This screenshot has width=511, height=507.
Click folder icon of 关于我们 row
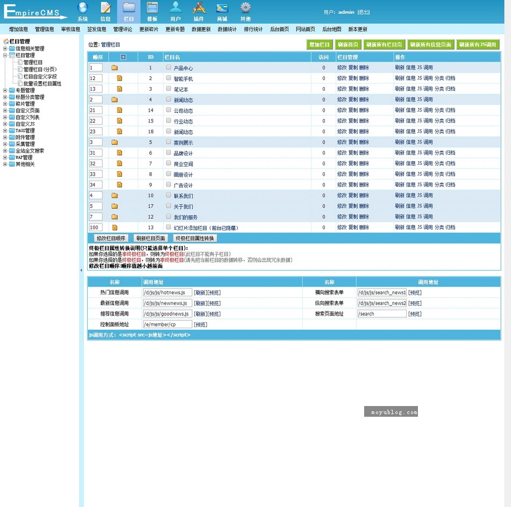115,206
